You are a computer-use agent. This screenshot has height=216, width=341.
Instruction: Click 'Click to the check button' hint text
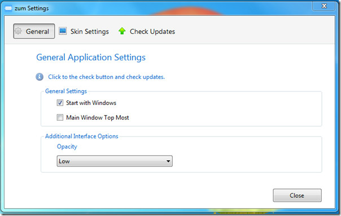click(x=106, y=77)
